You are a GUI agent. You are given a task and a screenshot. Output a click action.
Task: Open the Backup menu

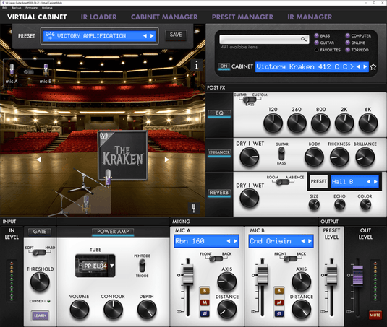17,8
